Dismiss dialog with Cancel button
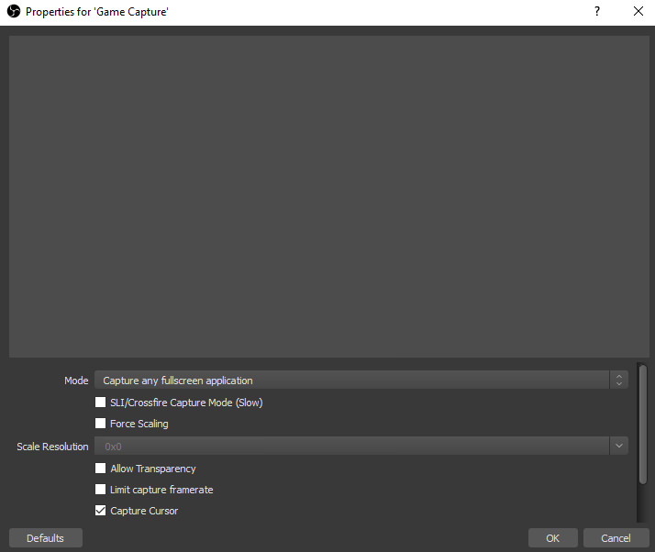 click(616, 538)
